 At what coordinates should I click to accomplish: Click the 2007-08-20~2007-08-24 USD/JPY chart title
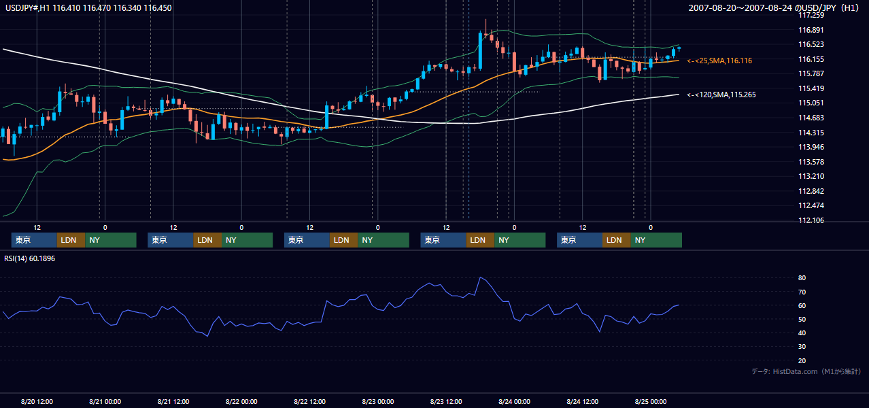(x=774, y=7)
